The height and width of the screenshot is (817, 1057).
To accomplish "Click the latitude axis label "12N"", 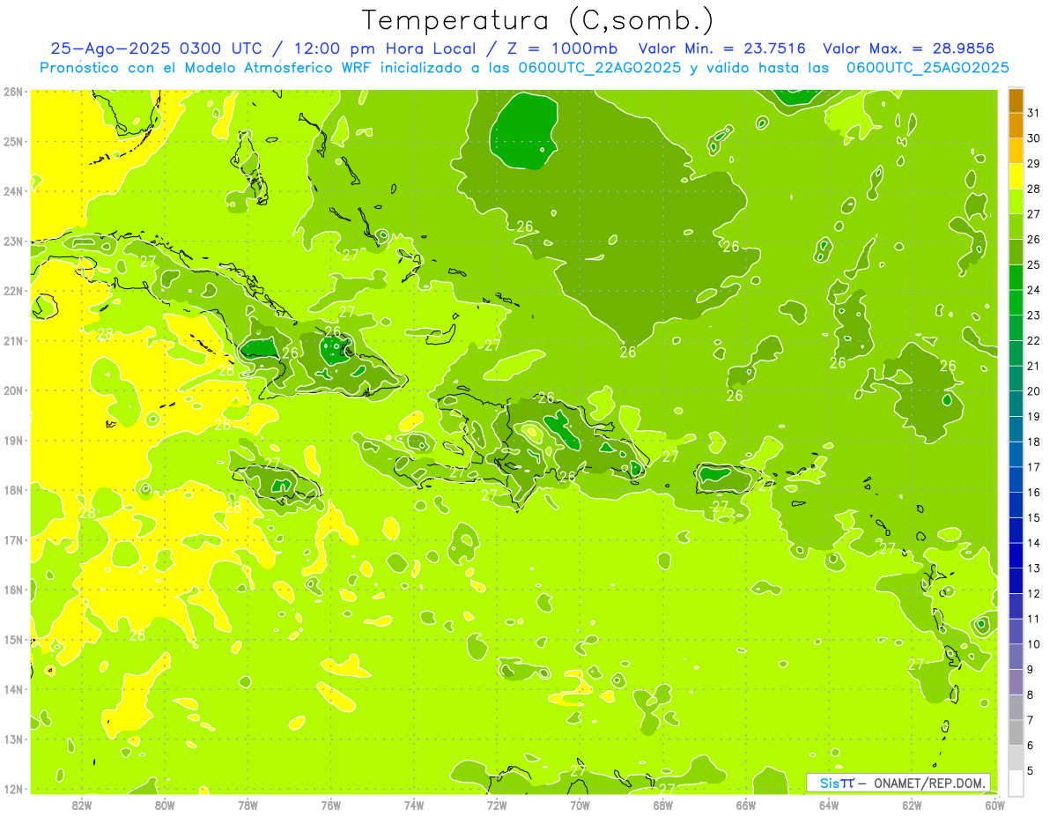I will [13, 789].
